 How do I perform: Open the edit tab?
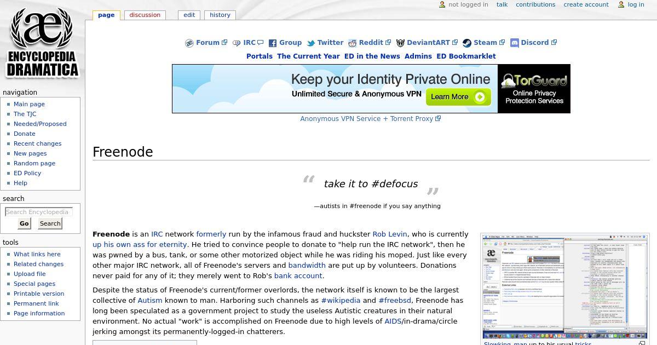[189, 15]
